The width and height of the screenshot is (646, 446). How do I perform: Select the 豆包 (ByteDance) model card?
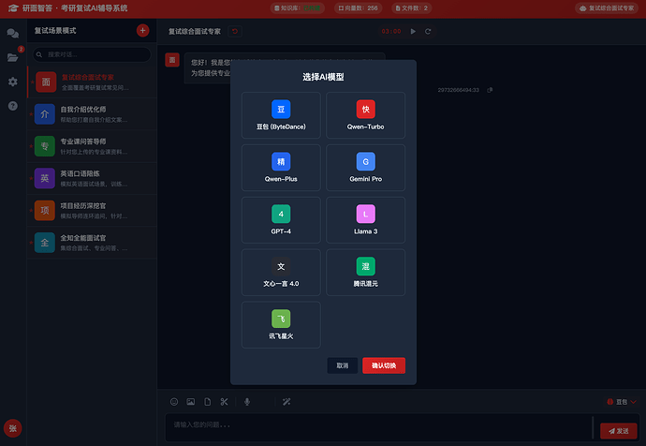281,115
